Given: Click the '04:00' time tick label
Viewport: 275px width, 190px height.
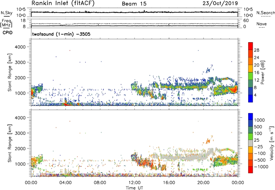Looking at the screenshot, I should [x=65, y=183].
